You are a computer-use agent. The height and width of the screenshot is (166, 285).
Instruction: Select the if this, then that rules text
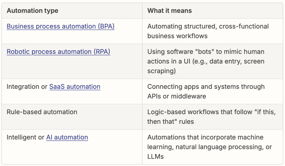click(x=212, y=117)
